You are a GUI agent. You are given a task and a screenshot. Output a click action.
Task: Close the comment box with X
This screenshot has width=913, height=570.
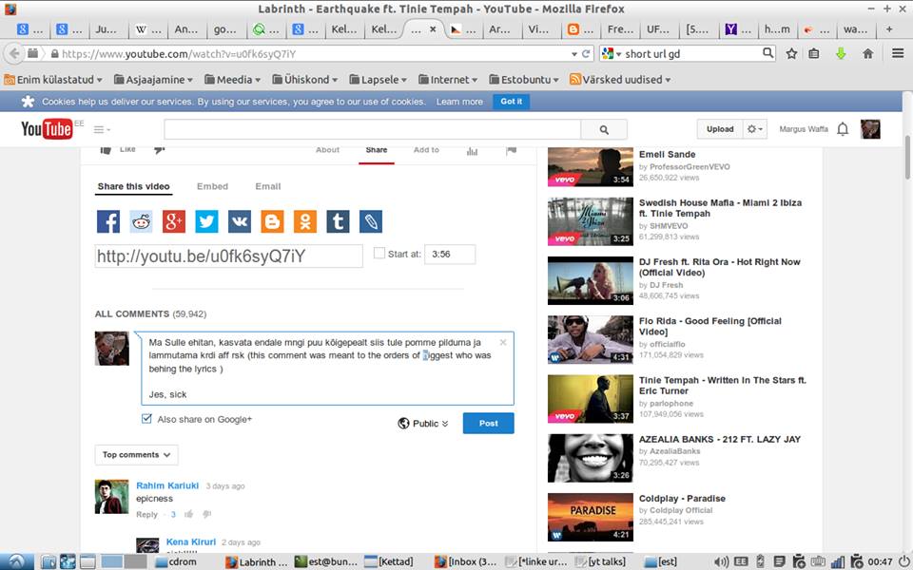coord(503,343)
